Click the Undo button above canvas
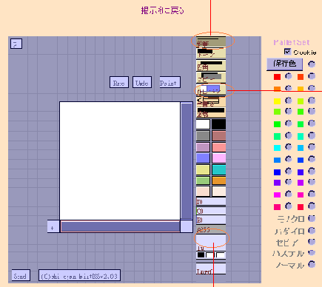The height and width of the screenshot is (287, 322). [x=142, y=82]
